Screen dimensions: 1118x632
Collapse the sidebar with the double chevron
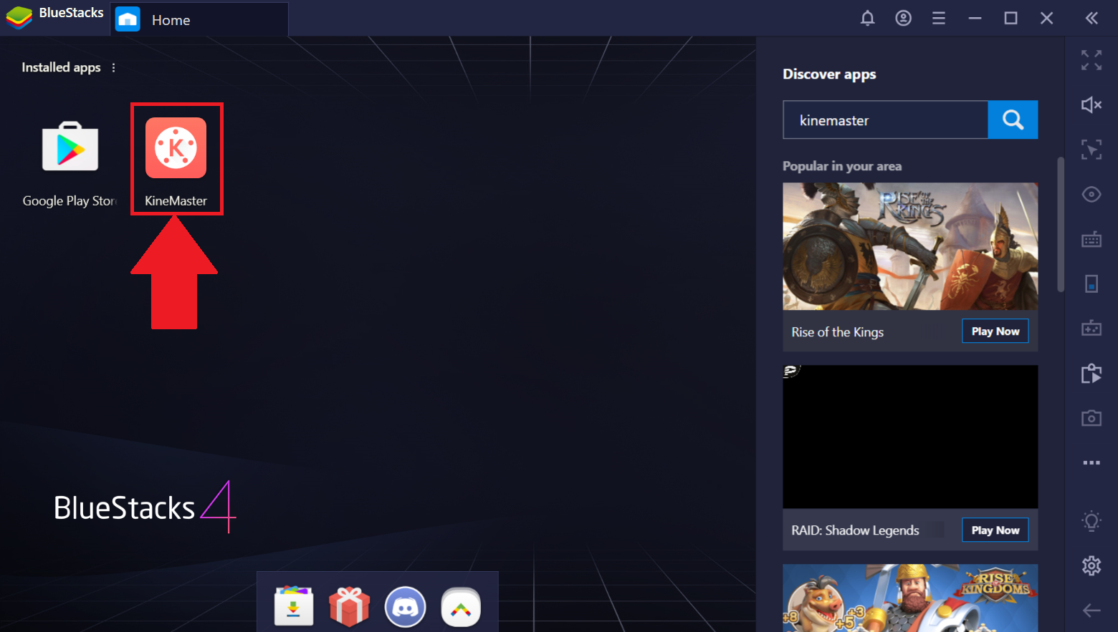tap(1091, 19)
